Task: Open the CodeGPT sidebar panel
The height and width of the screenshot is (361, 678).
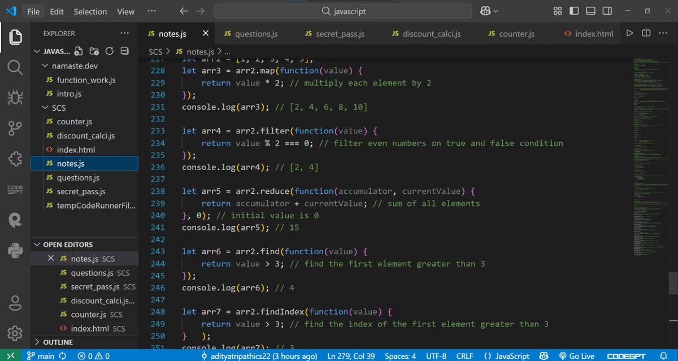Action: tap(15, 190)
